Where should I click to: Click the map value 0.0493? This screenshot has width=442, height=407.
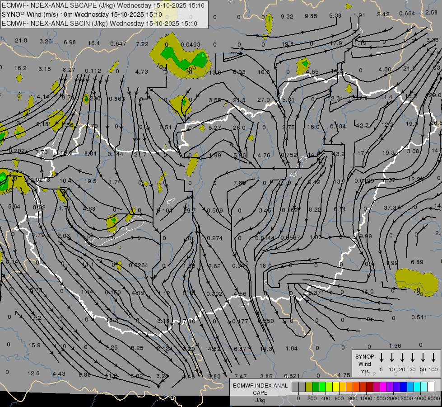(190, 45)
